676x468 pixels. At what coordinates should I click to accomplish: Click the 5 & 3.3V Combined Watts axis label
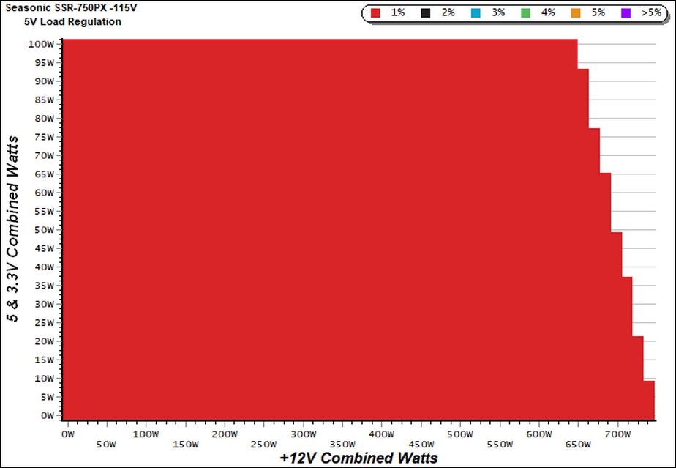13,229
